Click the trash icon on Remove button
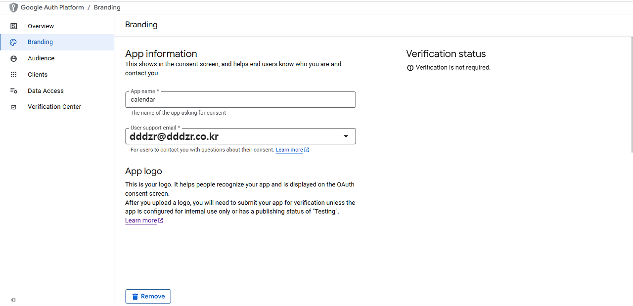 [x=135, y=297]
